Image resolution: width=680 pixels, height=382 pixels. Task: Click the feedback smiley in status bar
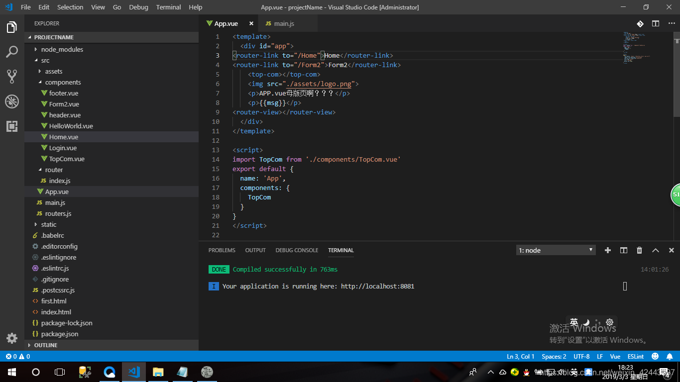click(655, 356)
